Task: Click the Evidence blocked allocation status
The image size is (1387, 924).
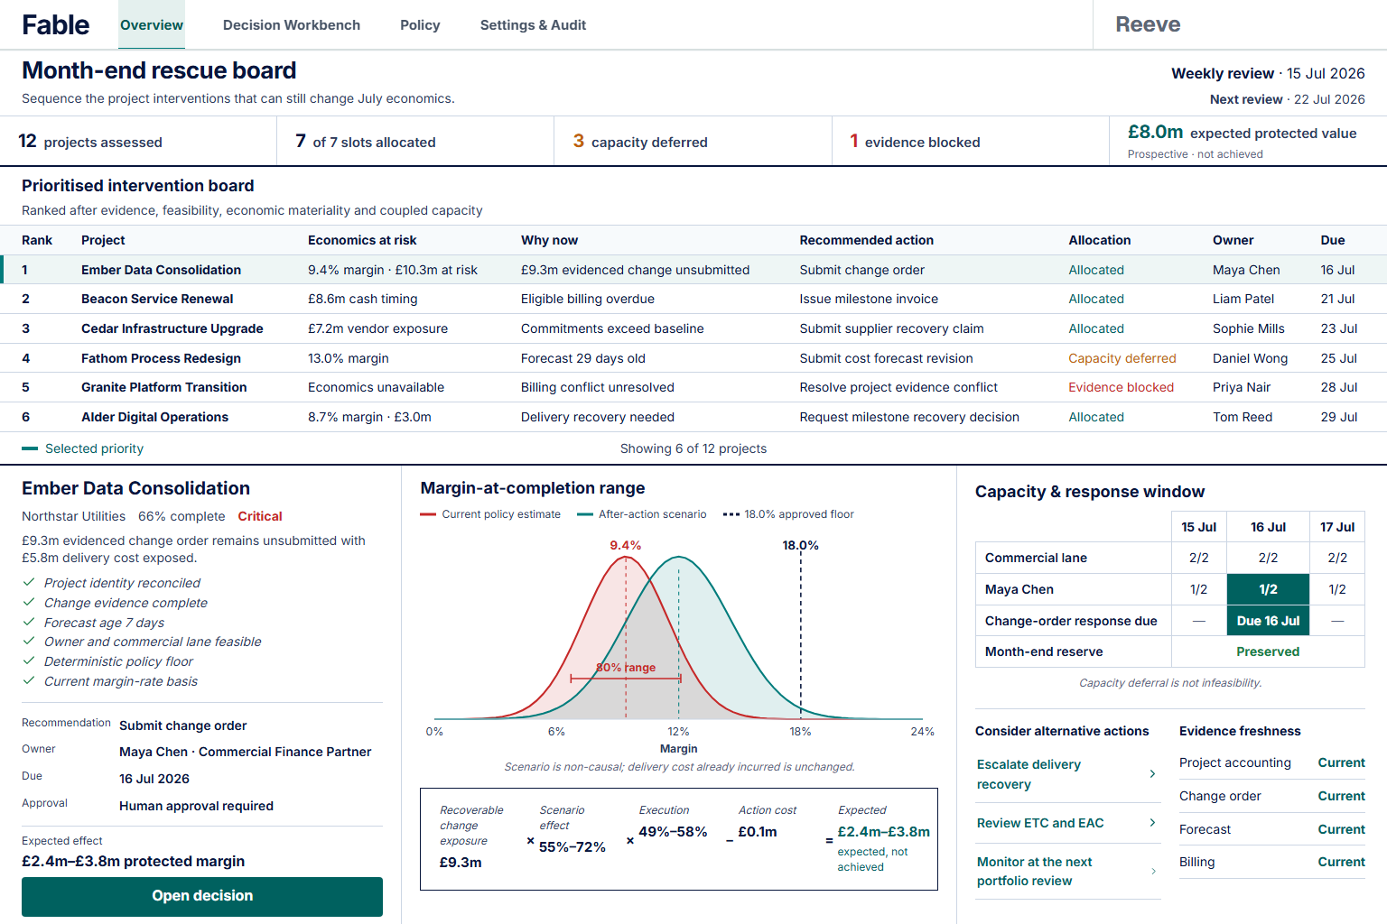Action: (1122, 387)
